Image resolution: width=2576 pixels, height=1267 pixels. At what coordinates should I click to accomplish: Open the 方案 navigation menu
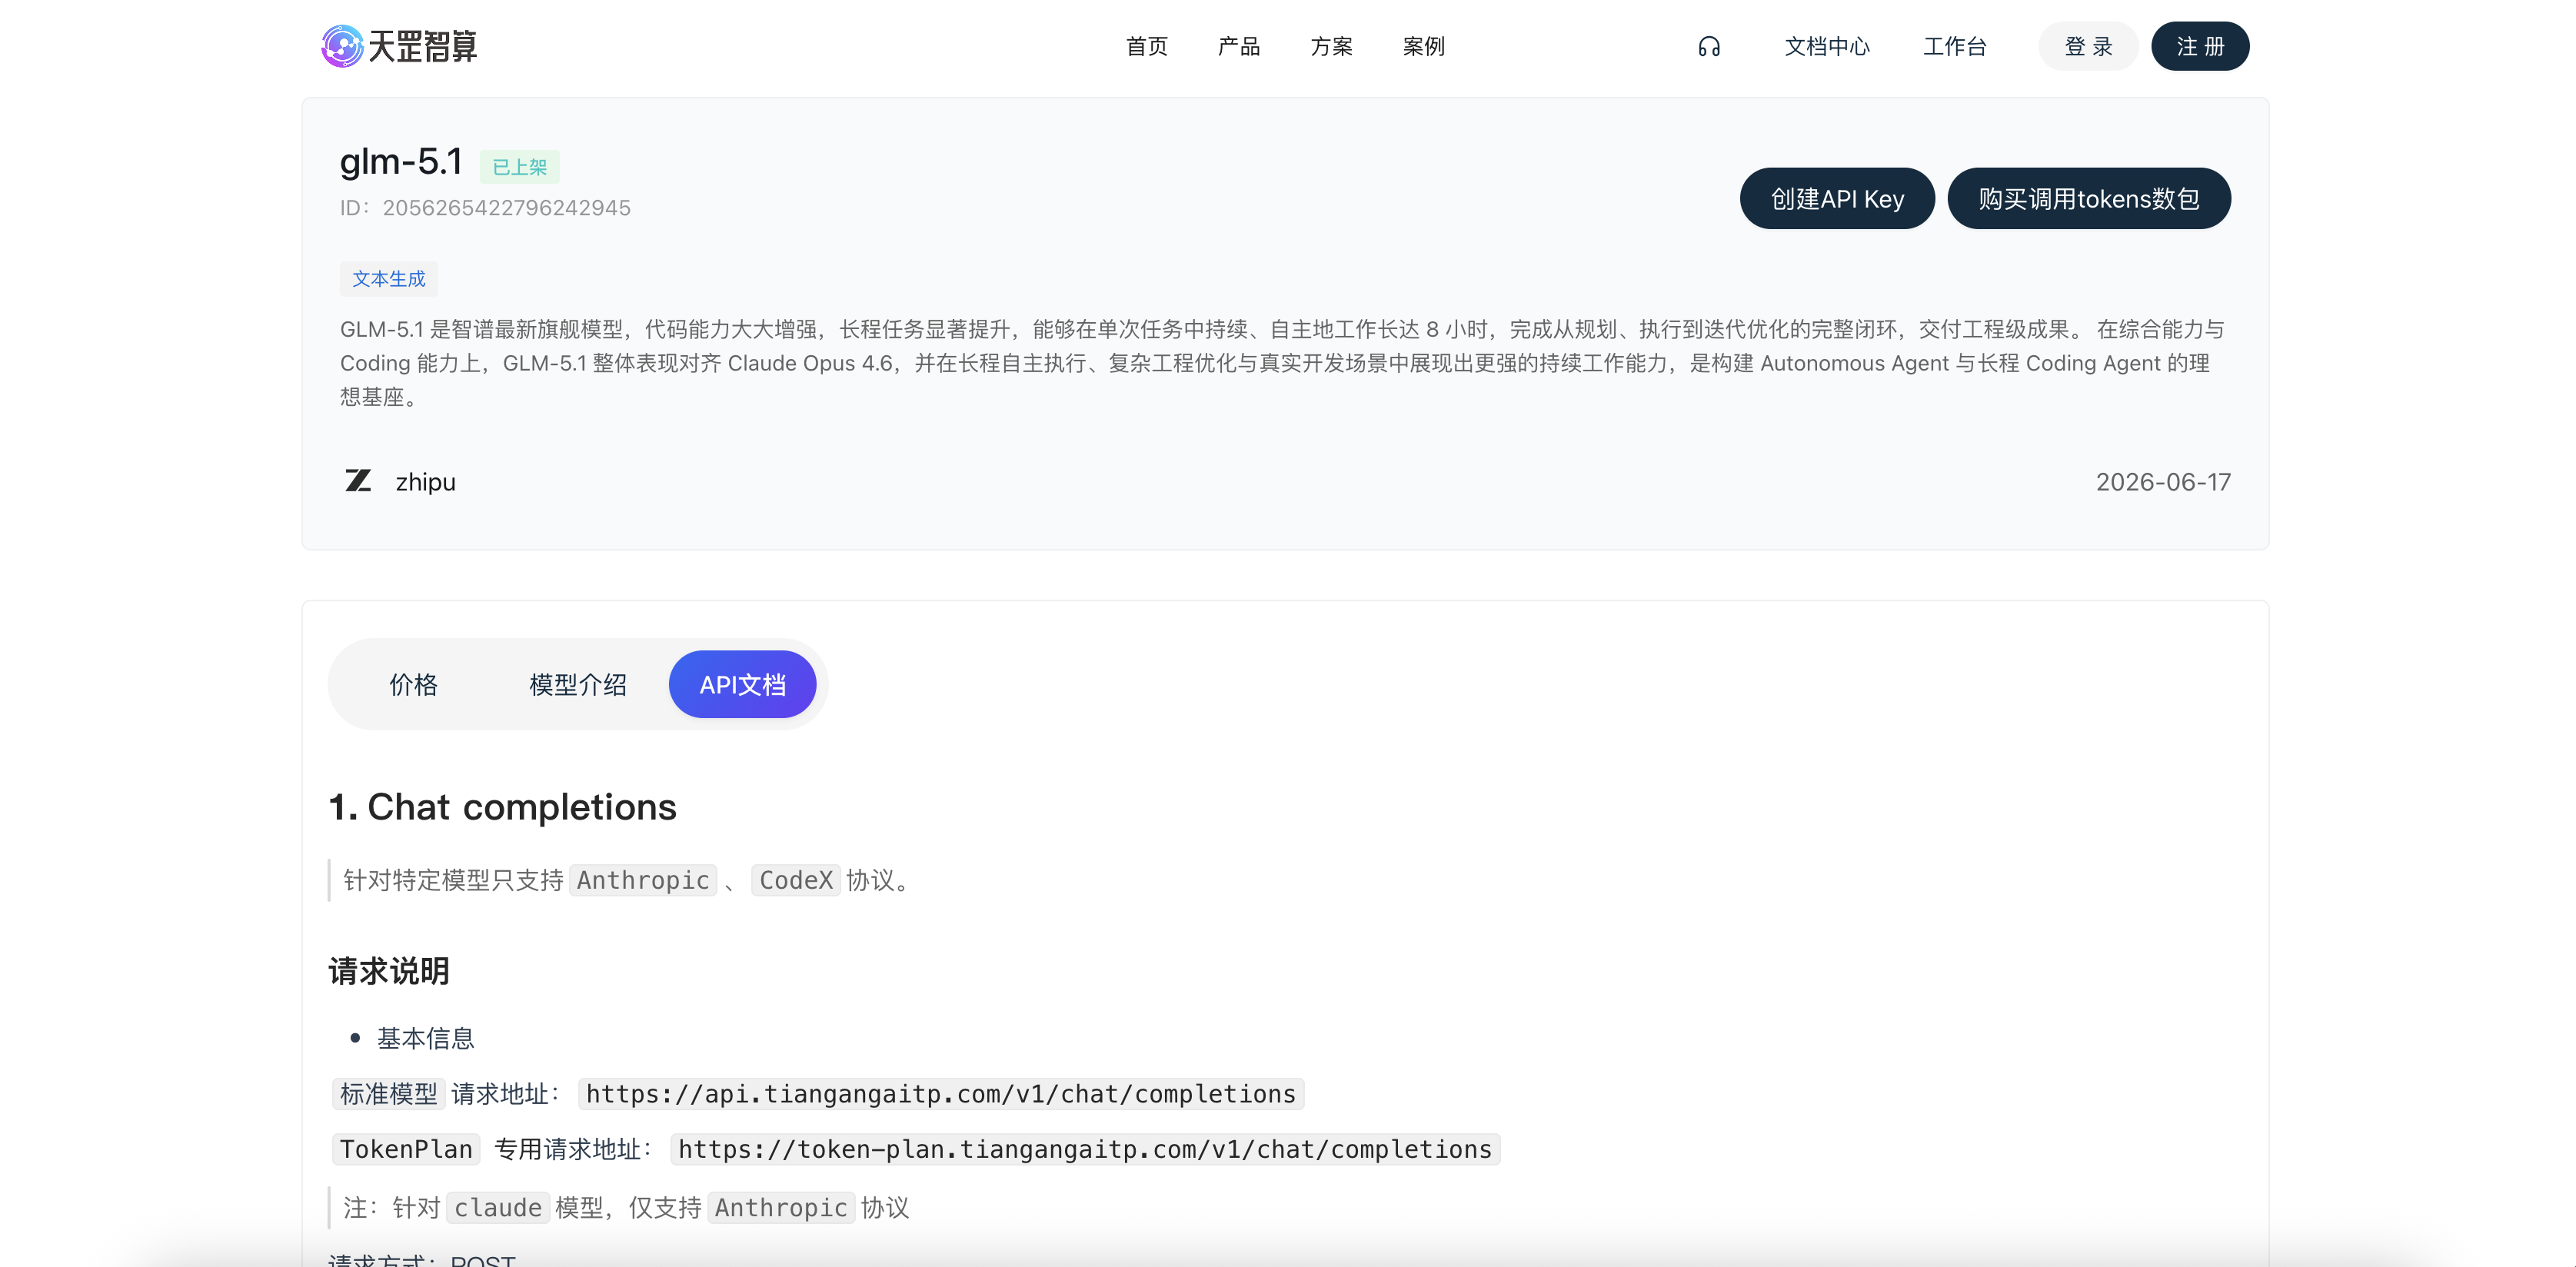tap(1331, 47)
